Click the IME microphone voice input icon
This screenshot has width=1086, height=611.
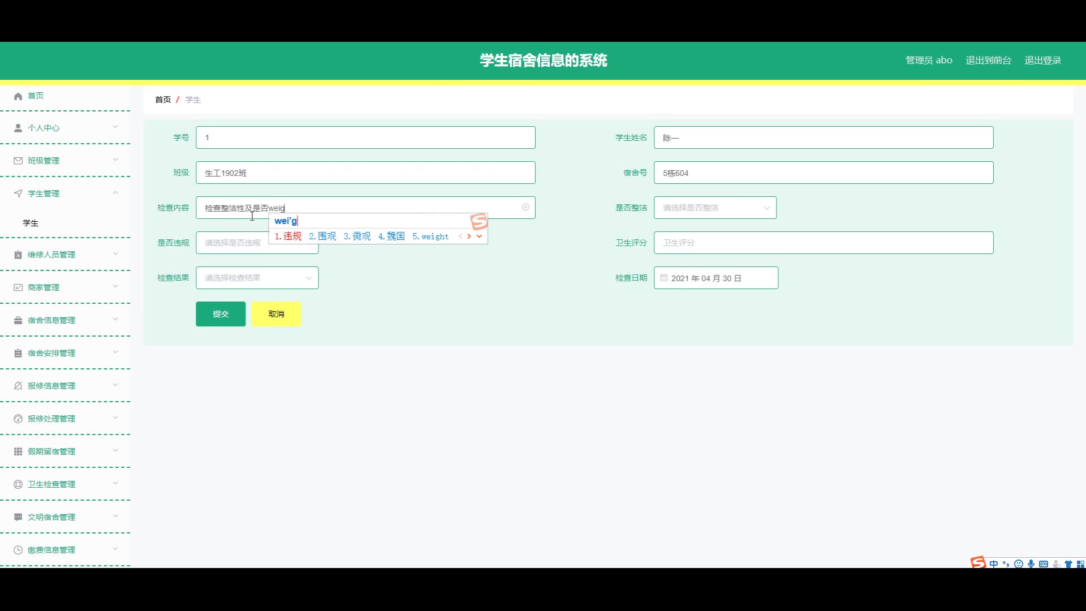pyautogui.click(x=1031, y=563)
